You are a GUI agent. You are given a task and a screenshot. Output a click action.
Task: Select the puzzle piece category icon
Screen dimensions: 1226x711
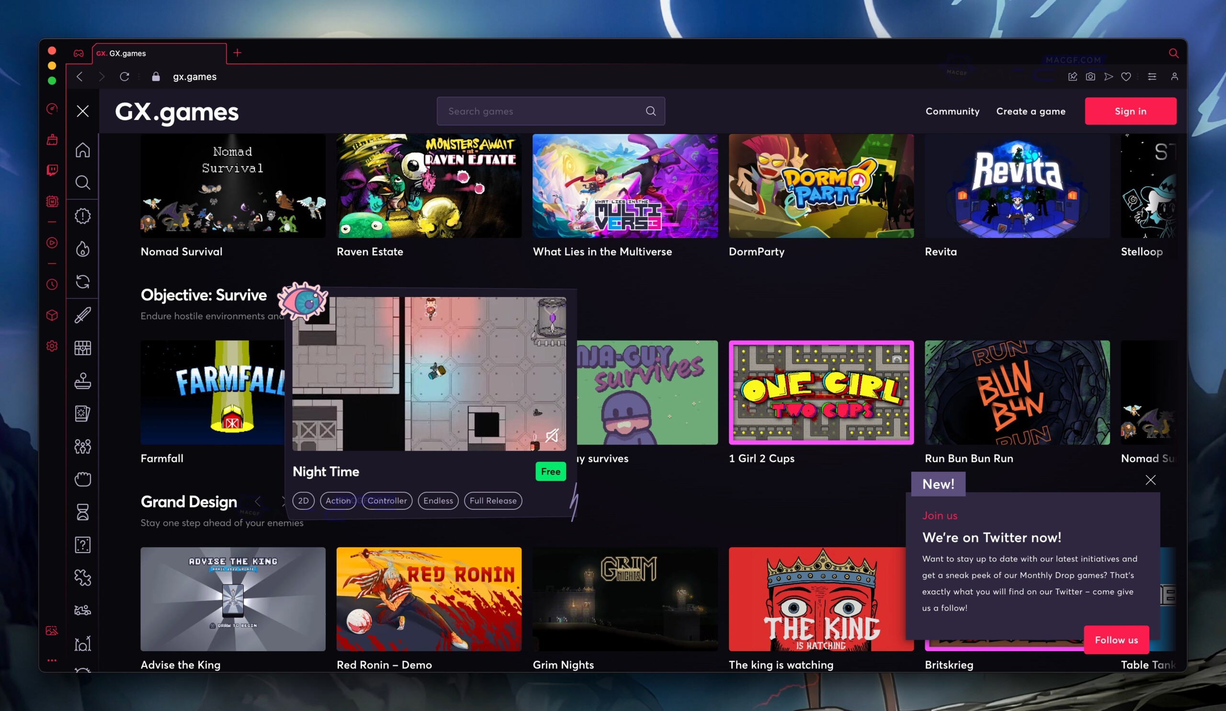click(x=83, y=578)
